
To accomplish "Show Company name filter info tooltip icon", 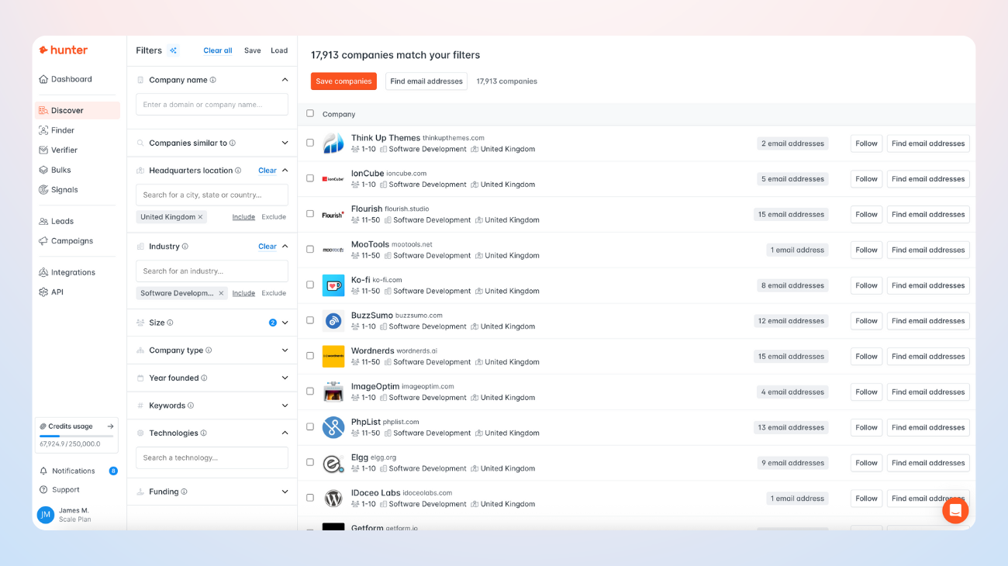I will [213, 80].
